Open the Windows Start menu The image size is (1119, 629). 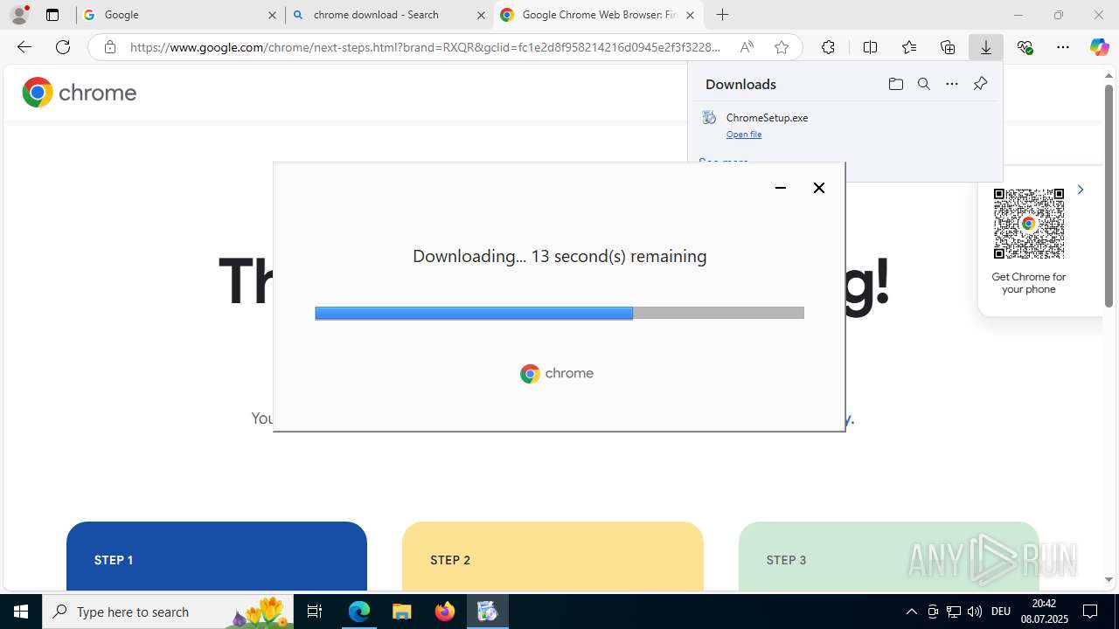pos(21,612)
